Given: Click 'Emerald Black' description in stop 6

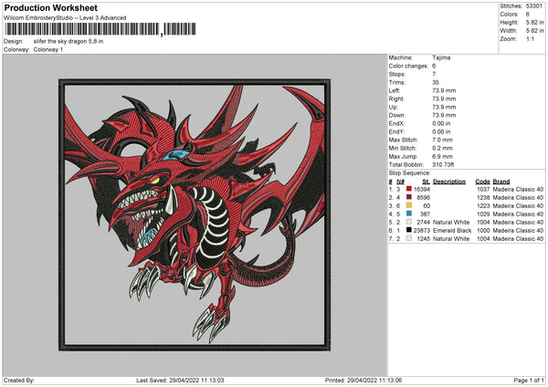Looking at the screenshot, I should pyautogui.click(x=452, y=231).
